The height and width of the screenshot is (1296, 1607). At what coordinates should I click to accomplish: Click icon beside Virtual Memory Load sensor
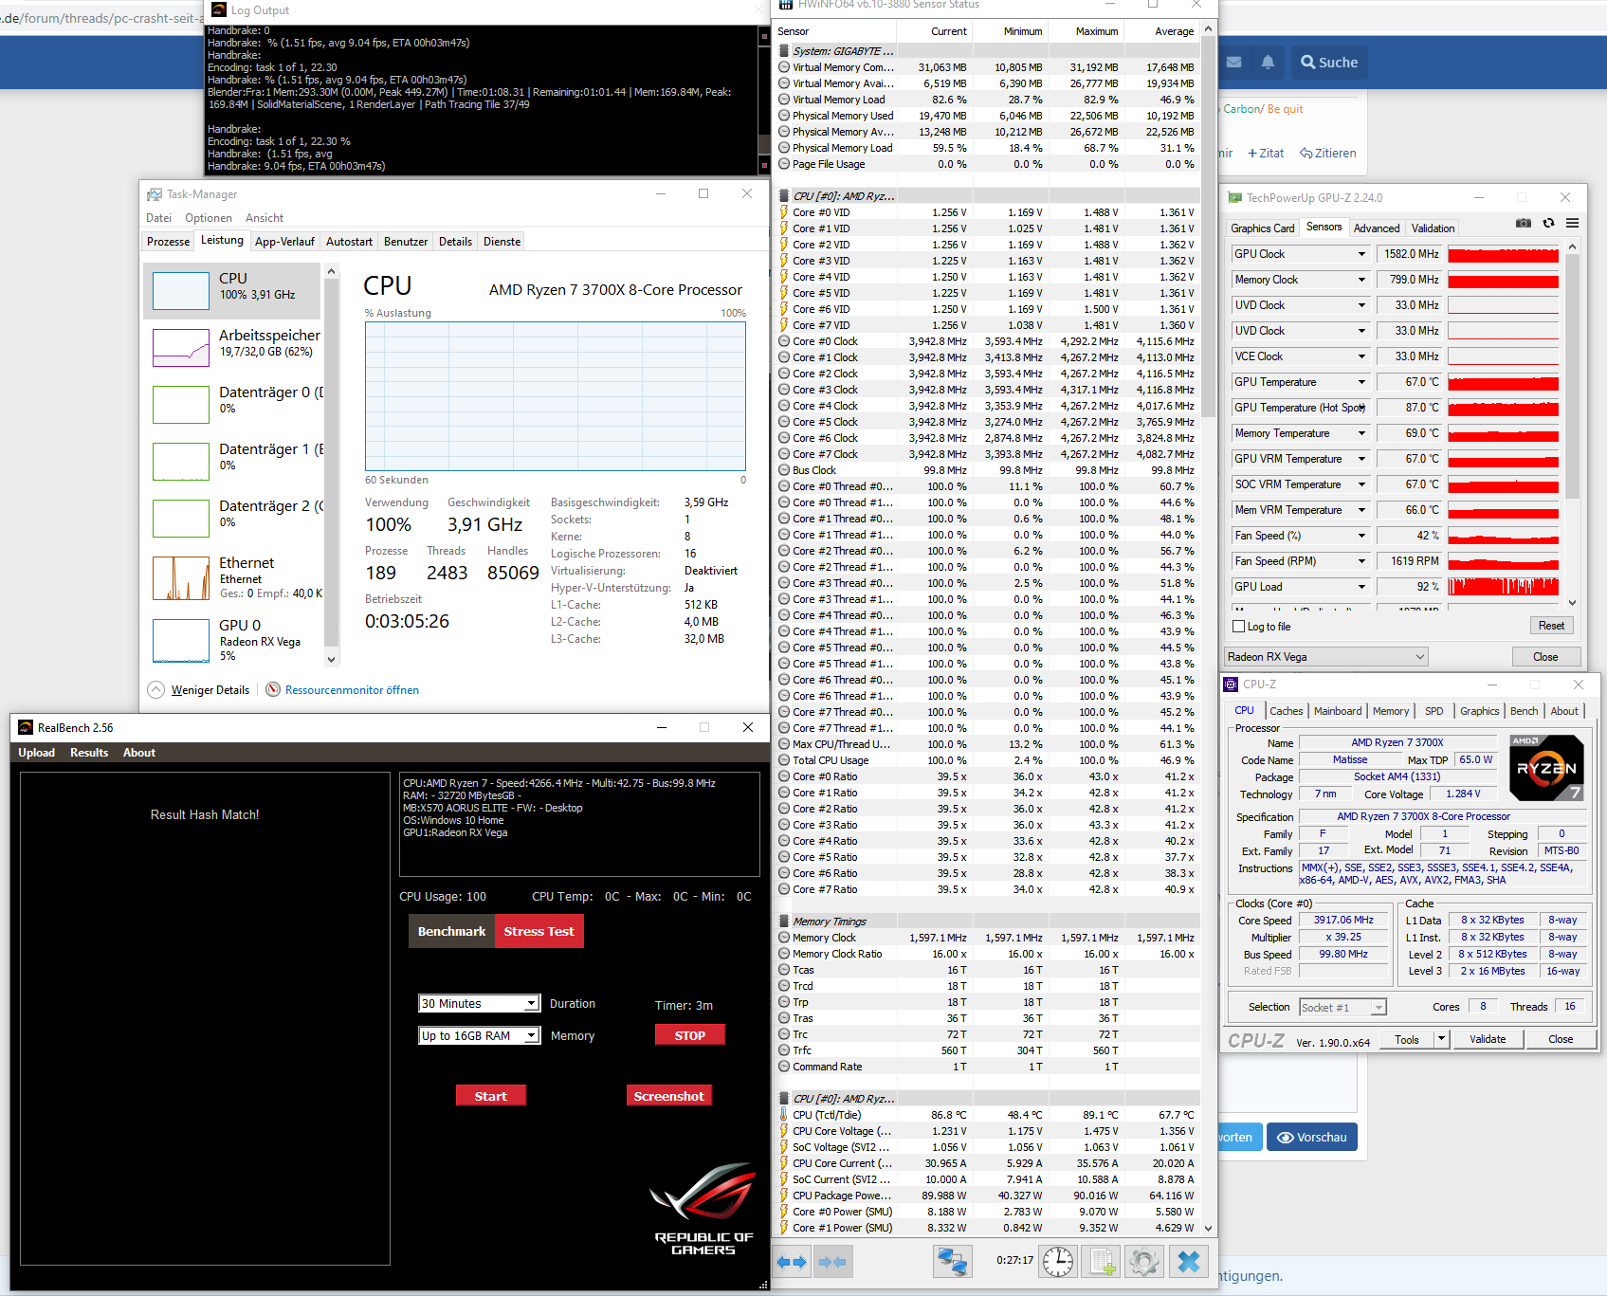784,100
